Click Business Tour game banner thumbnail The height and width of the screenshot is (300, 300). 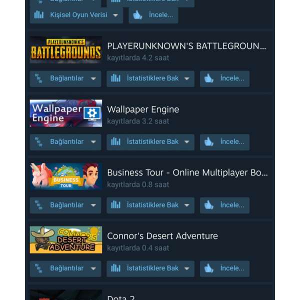click(66, 176)
